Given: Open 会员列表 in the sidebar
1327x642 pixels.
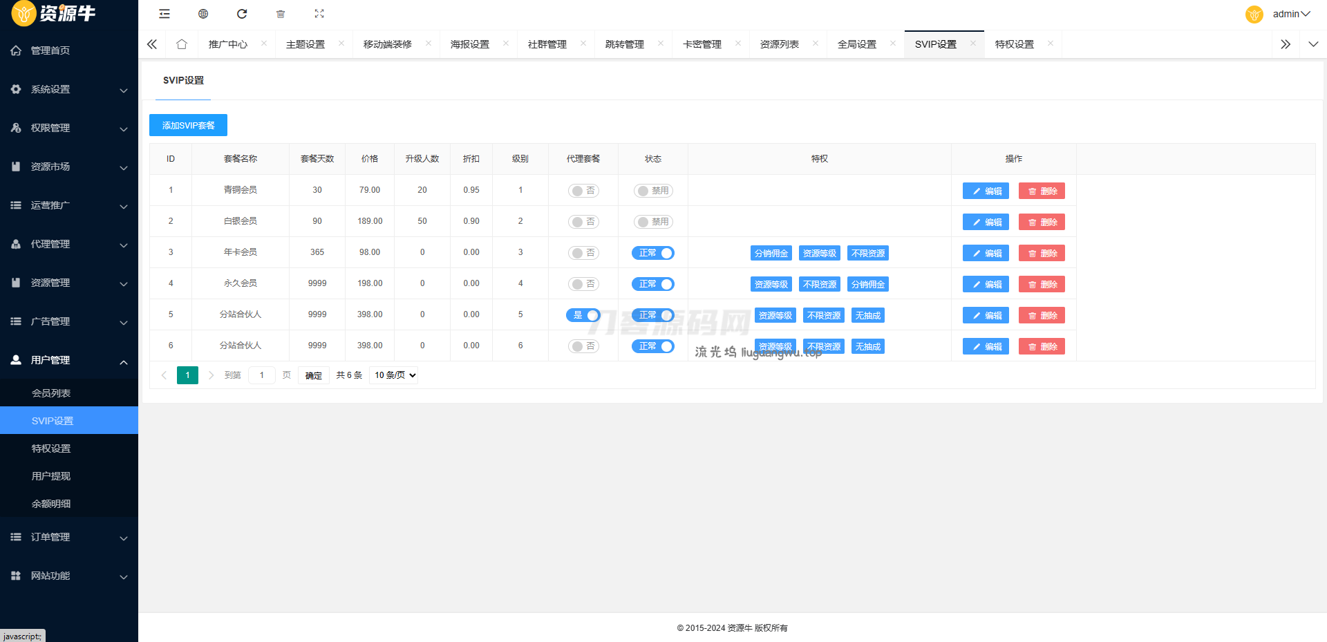Looking at the screenshot, I should point(51,393).
